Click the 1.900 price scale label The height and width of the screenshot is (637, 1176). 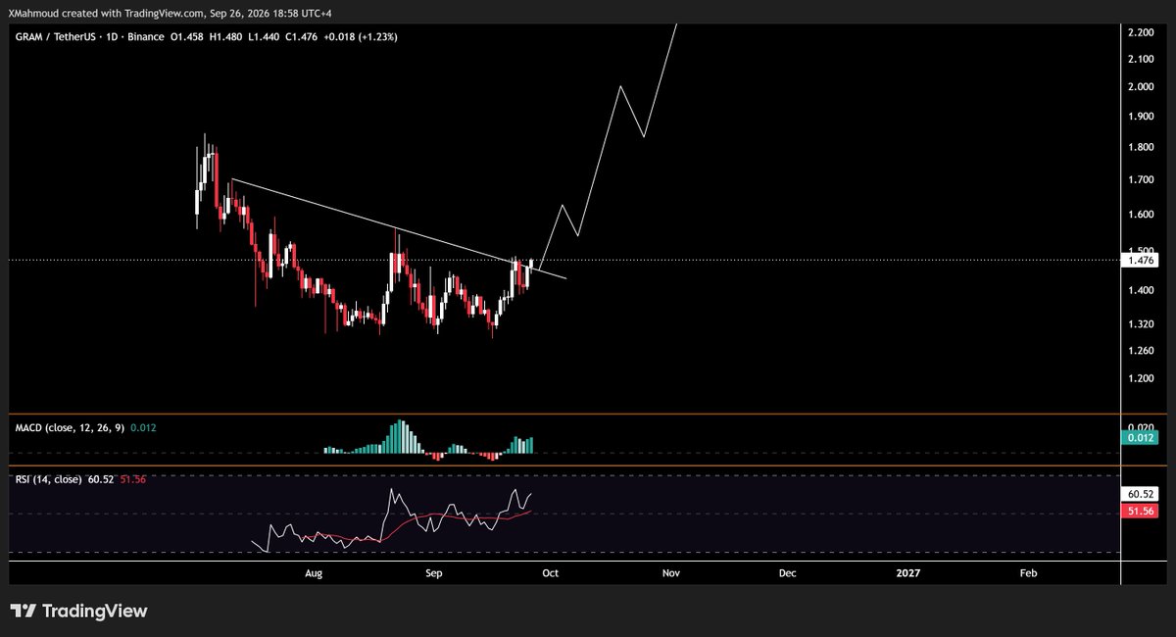tap(1139, 117)
